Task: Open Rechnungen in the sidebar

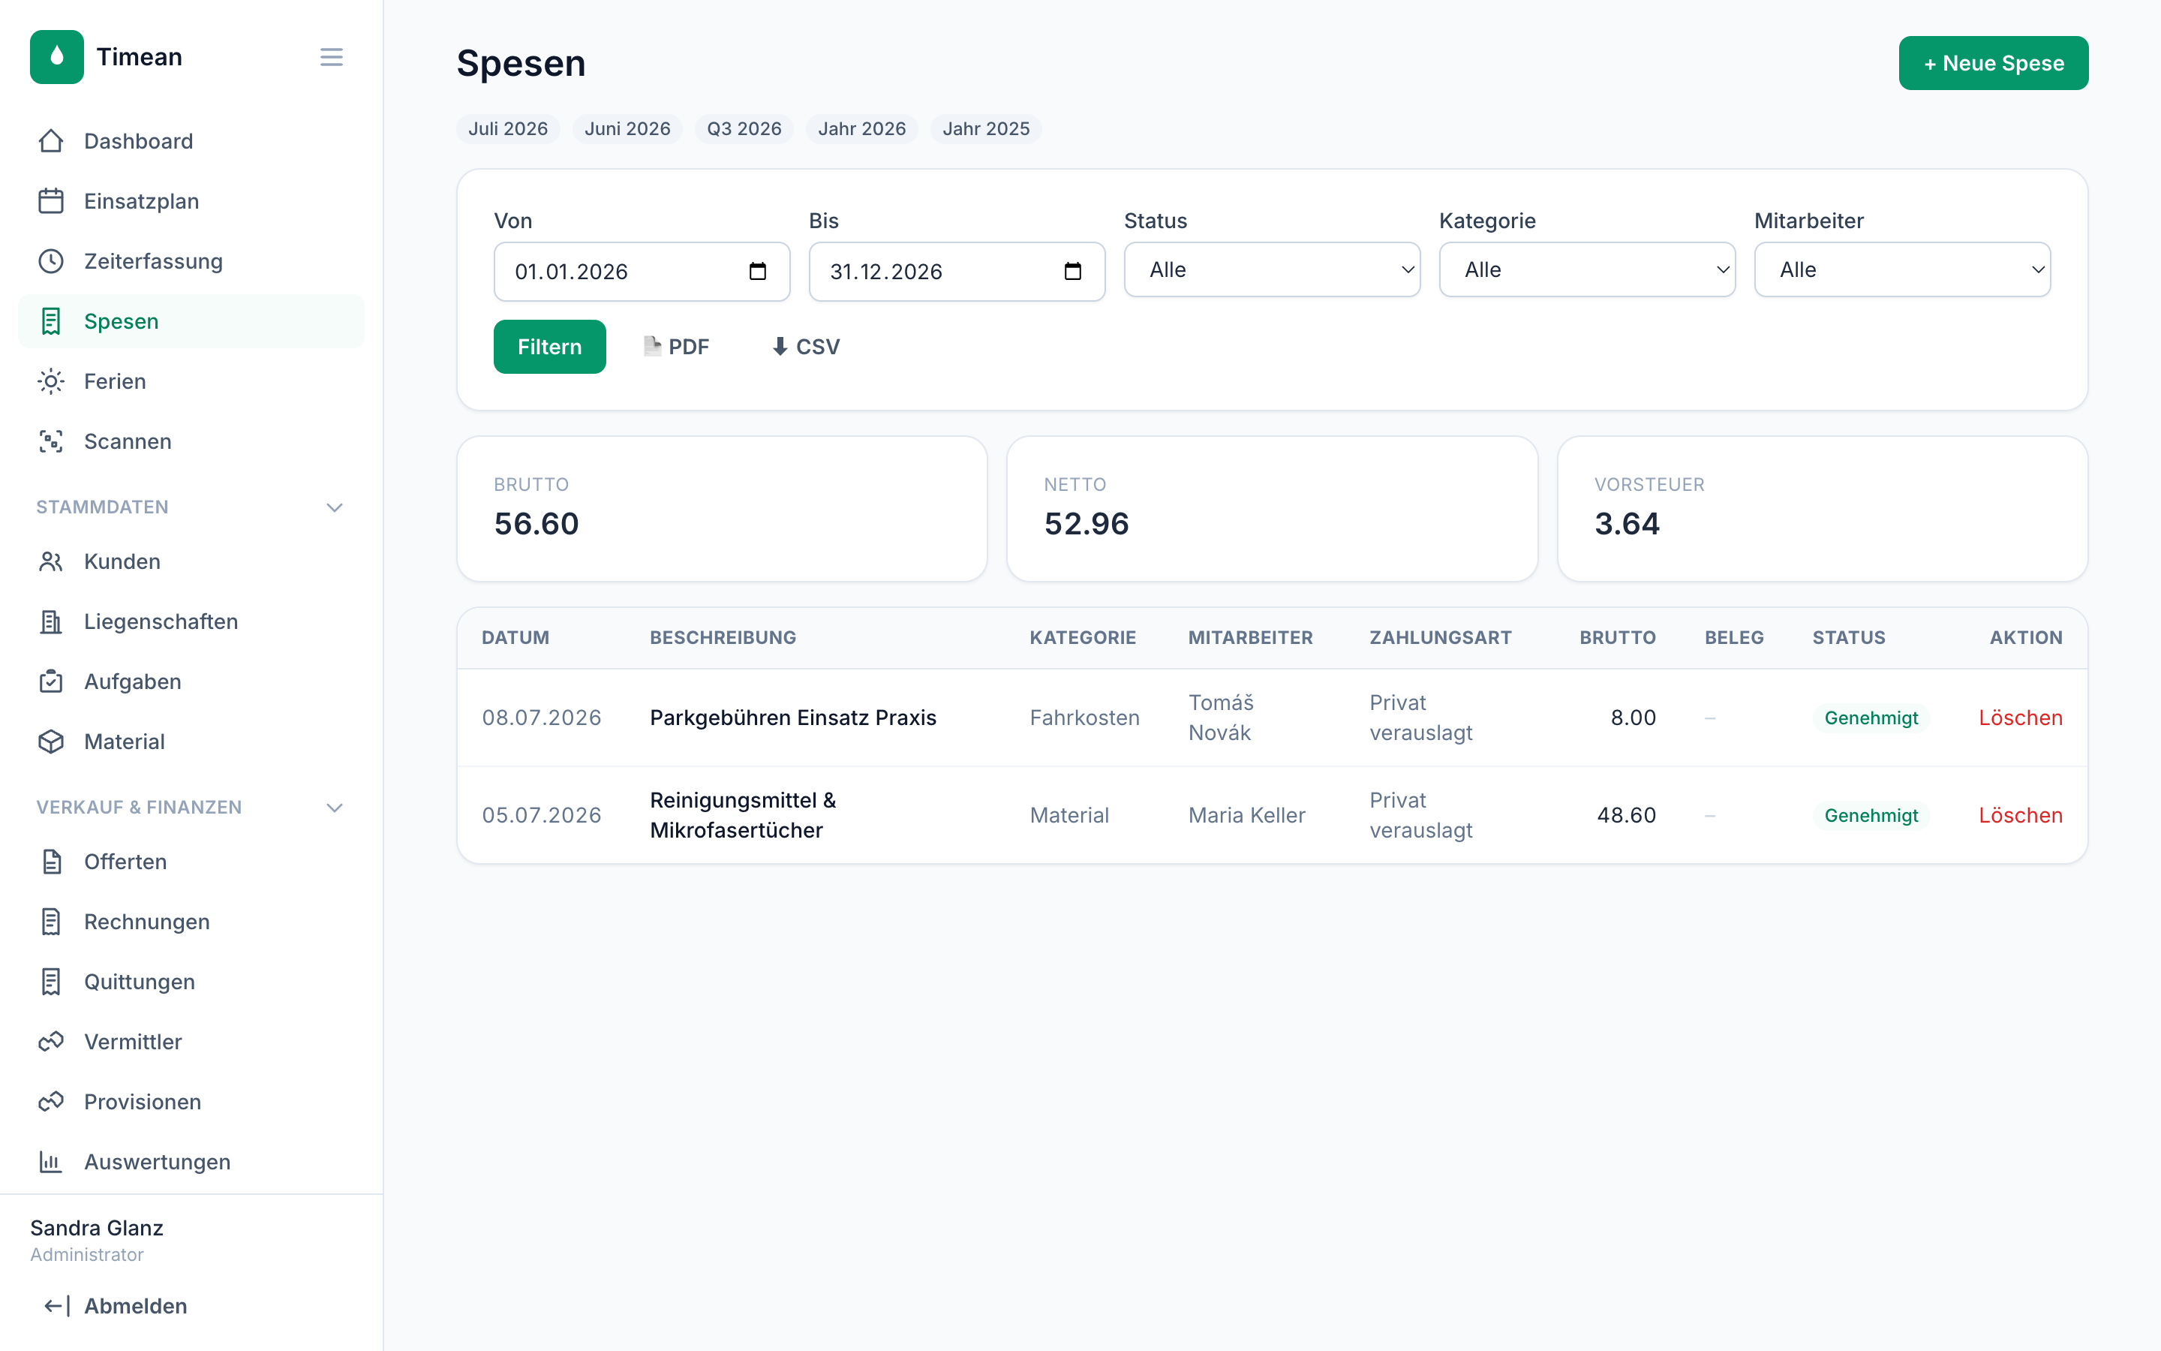Action: click(191, 921)
